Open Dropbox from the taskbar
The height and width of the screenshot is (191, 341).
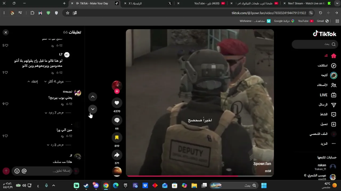tap(145, 185)
